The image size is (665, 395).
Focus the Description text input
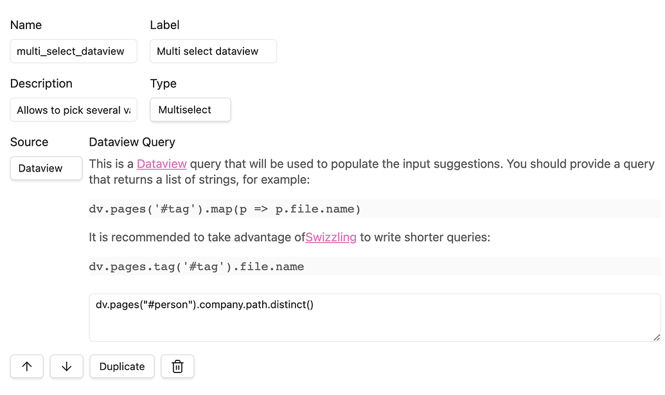point(73,110)
